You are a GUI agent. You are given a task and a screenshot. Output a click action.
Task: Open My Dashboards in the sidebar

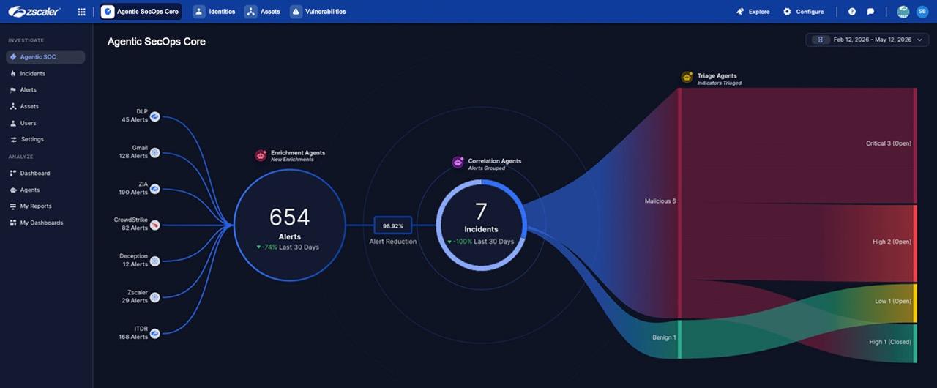45,223
